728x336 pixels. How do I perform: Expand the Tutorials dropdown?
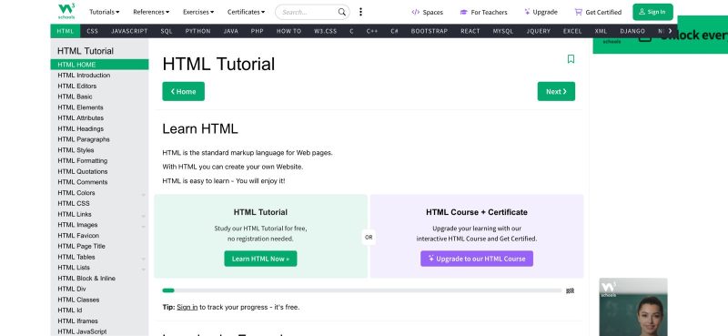coord(104,12)
